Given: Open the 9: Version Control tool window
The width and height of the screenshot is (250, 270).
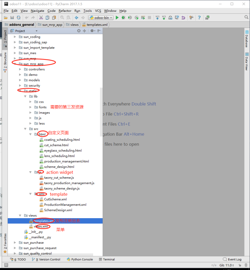Looking at the screenshot, I should (46, 259).
